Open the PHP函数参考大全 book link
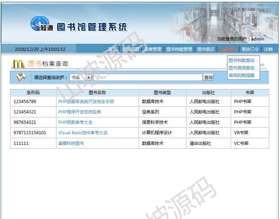 coord(75,122)
